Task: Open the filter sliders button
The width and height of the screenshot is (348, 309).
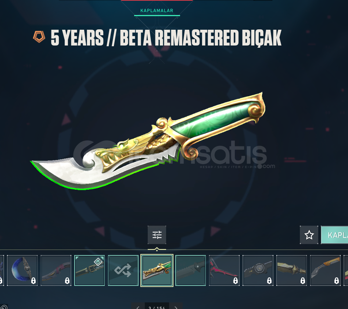Action: [157, 235]
